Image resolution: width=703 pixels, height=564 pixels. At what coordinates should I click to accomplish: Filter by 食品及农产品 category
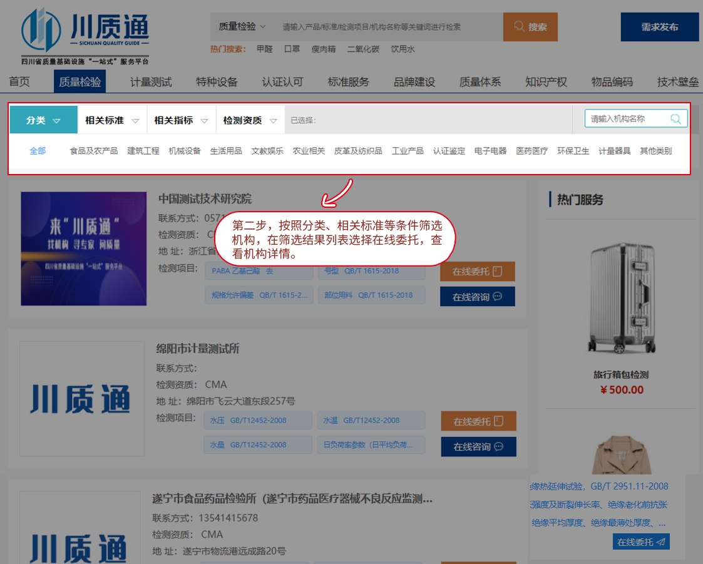click(x=94, y=151)
